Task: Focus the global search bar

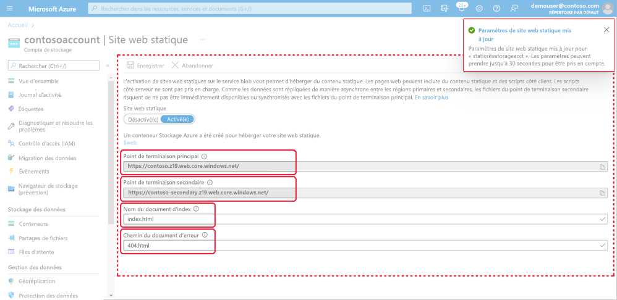Action: [x=250, y=8]
